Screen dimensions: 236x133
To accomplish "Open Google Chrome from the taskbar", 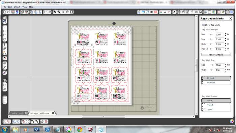I will 80,129.
